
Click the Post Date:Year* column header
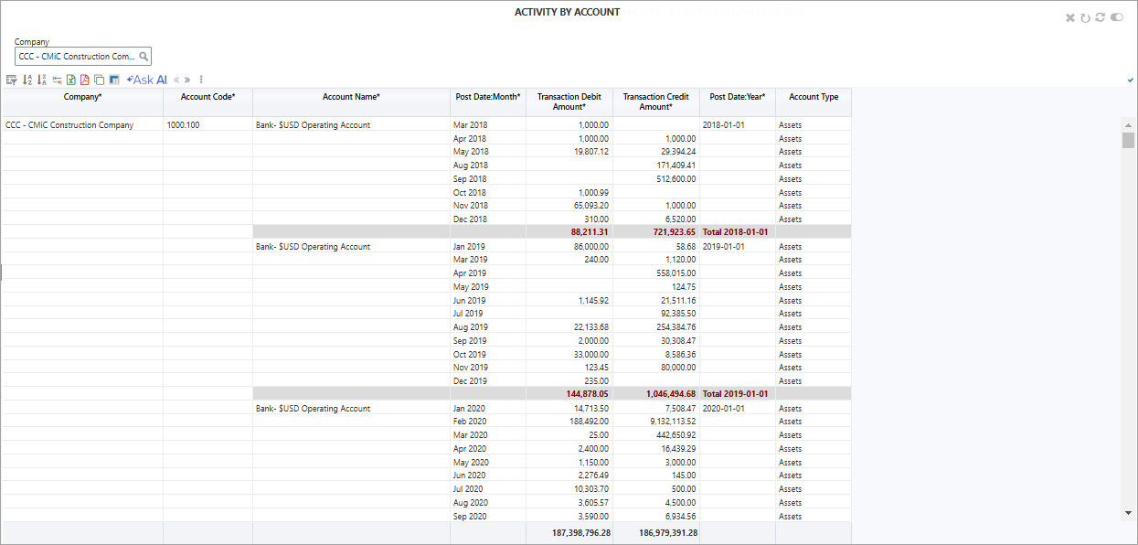pyautogui.click(x=737, y=102)
